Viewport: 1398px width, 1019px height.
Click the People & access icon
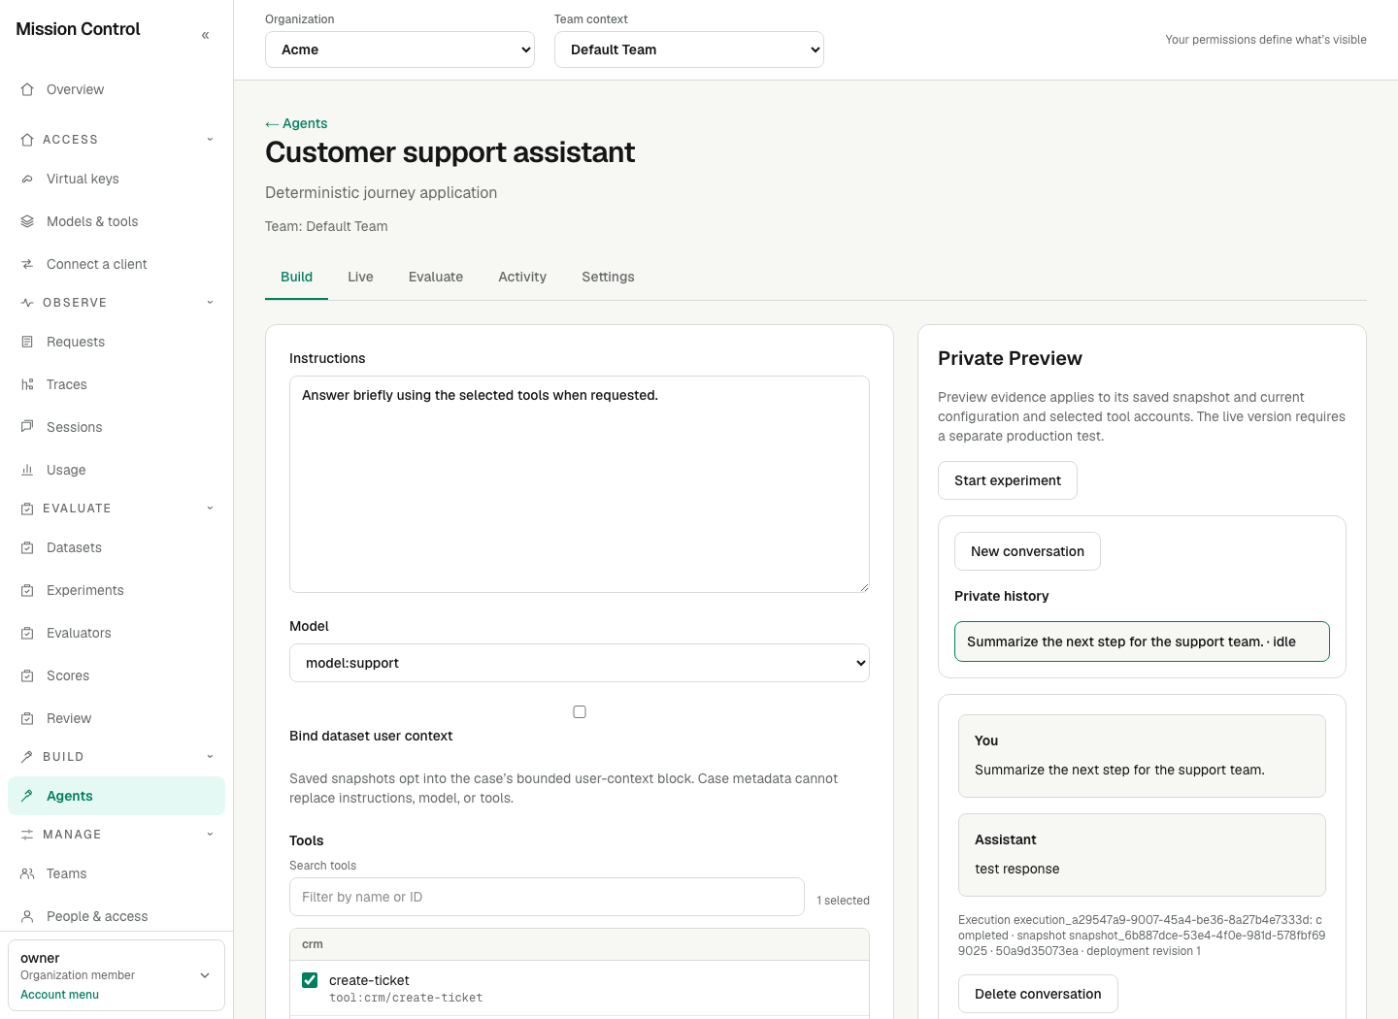27,916
